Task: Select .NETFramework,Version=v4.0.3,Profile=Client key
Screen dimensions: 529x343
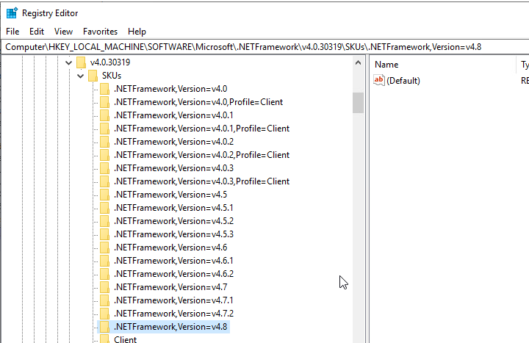Action: coord(201,181)
